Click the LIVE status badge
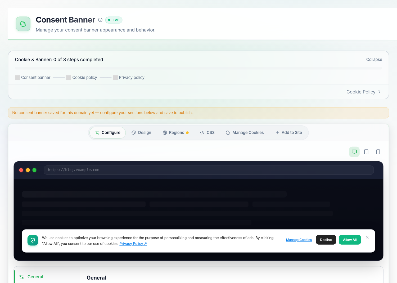 (114, 20)
